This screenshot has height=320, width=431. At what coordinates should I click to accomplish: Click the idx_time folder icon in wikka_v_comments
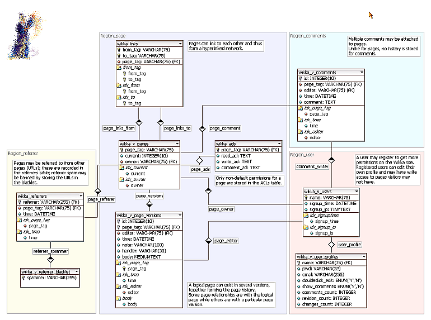click(x=301, y=120)
